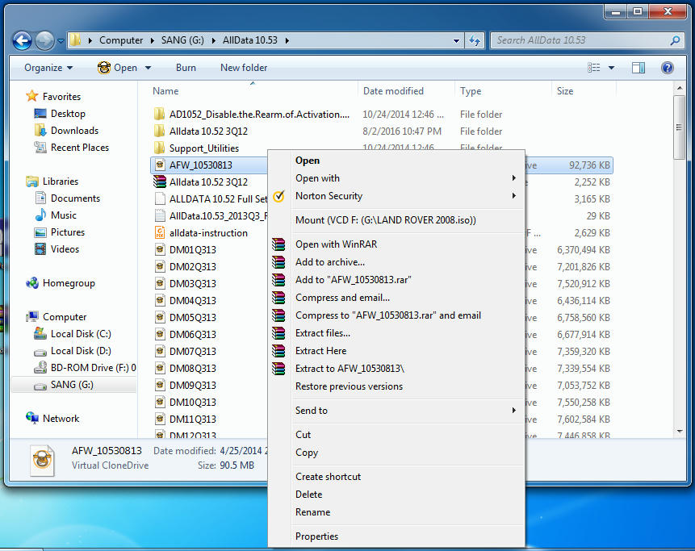Select Network in navigation pane
This screenshot has height=551, width=695.
pos(61,419)
